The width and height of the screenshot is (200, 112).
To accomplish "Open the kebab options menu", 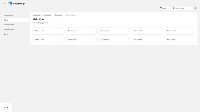I will pos(195,8).
